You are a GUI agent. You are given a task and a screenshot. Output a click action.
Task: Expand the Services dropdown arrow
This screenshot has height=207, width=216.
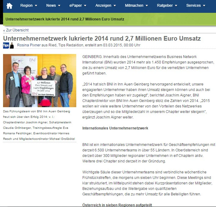(x=204, y=6)
